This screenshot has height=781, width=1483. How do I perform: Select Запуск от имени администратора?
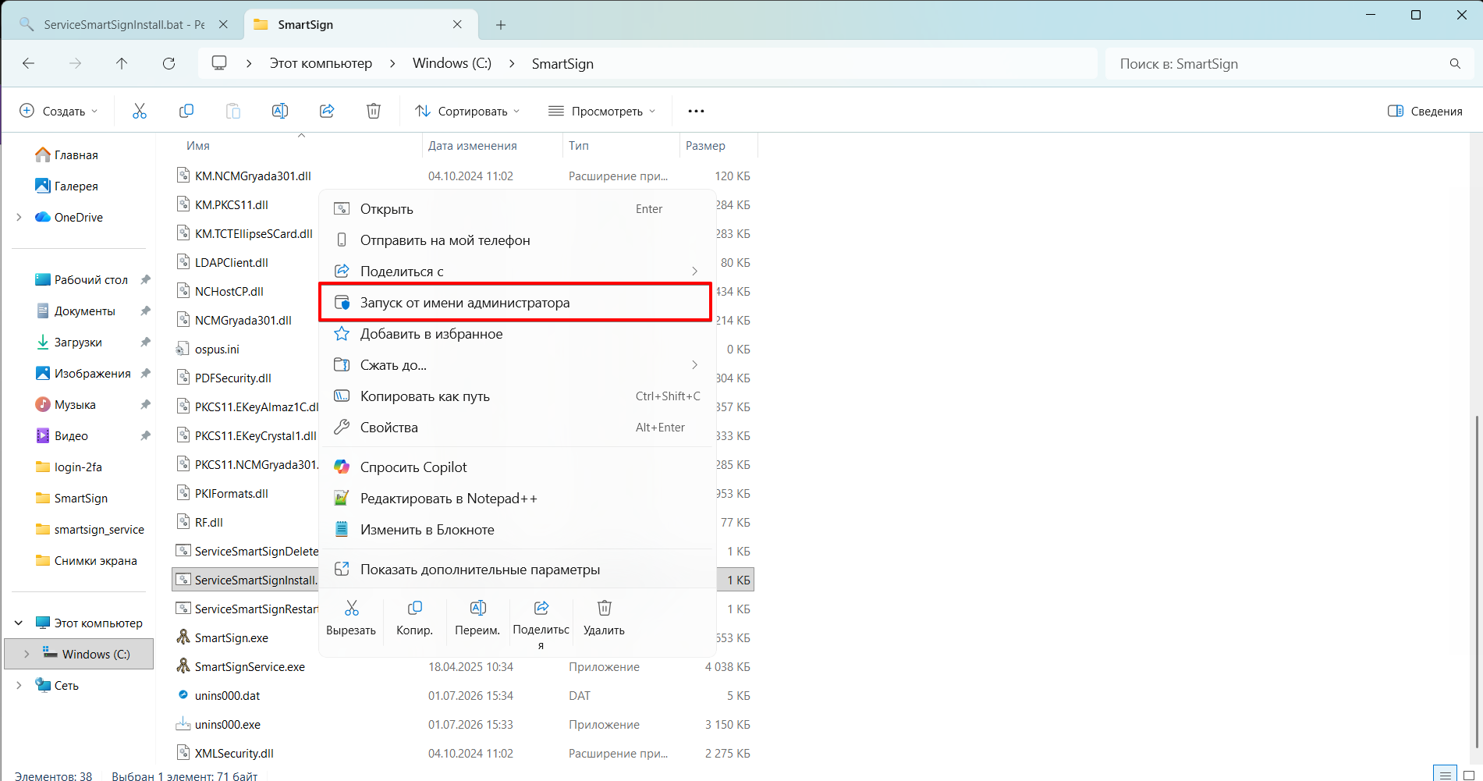[x=516, y=303]
